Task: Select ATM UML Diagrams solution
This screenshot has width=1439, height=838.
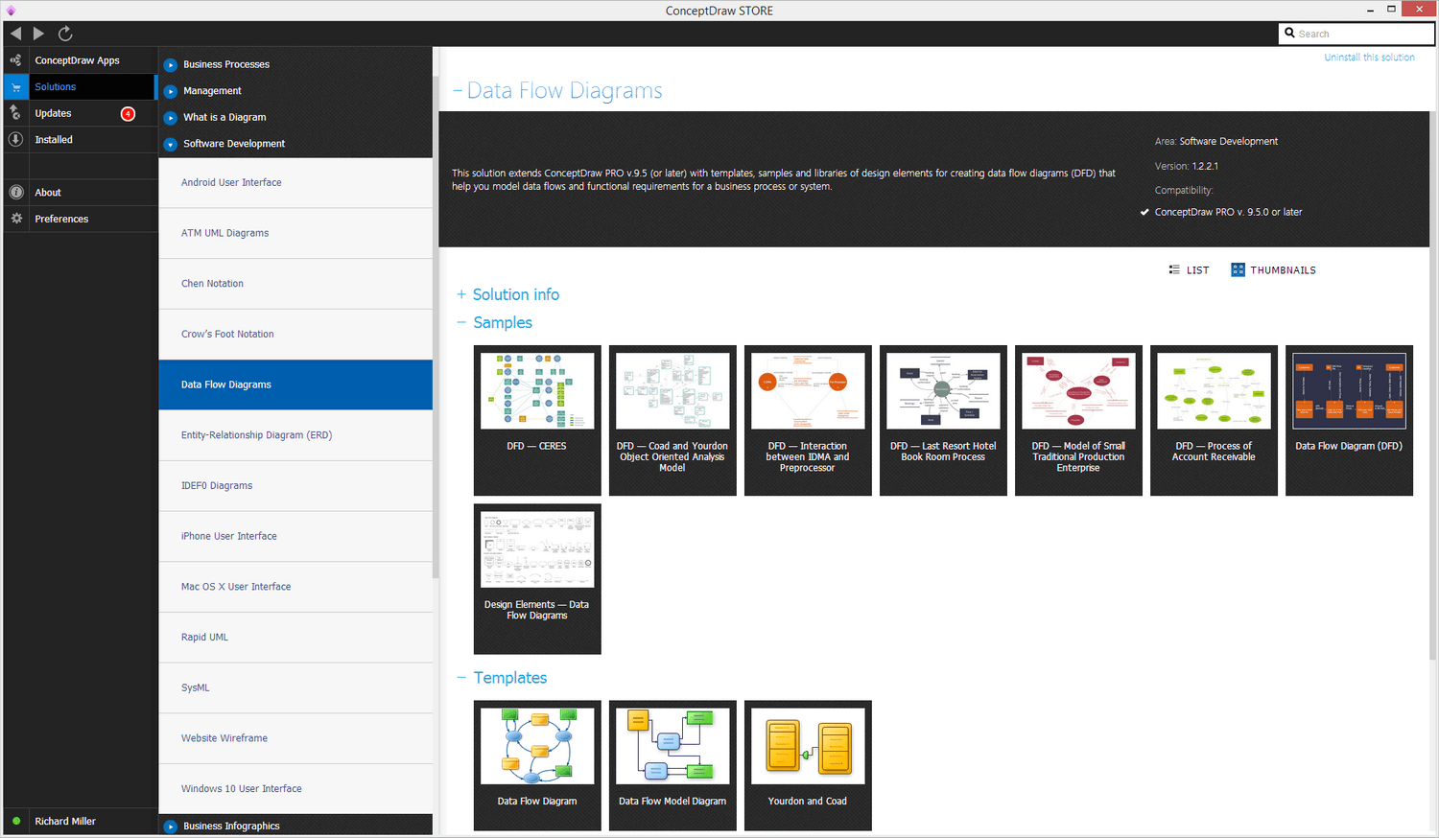Action: 295,233
